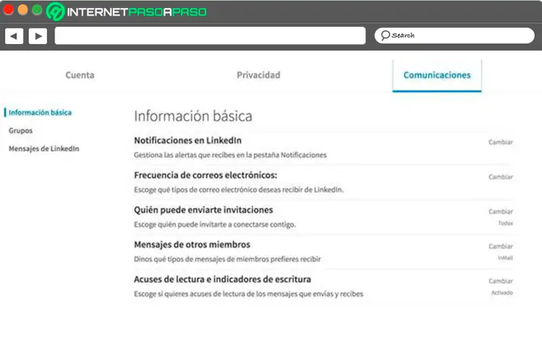Click 'Escoge si quieres acuses de lectura' description
542x339 pixels.
click(x=249, y=294)
